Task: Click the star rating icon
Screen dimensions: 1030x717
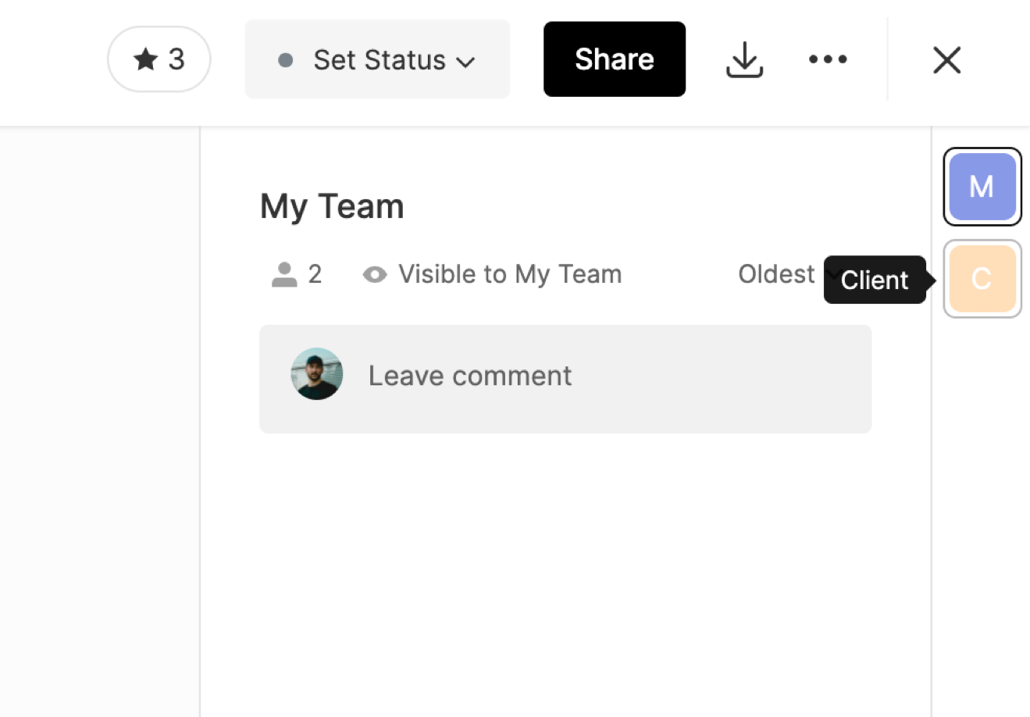Action: point(145,59)
